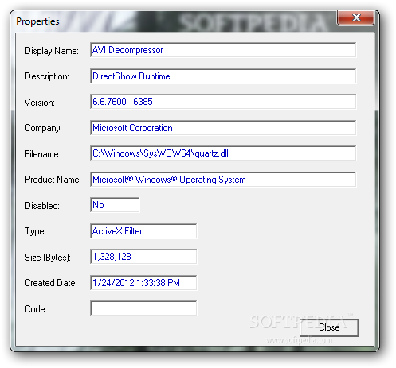
Task: Click the Size field showing 1,328,128
Action: point(143,257)
